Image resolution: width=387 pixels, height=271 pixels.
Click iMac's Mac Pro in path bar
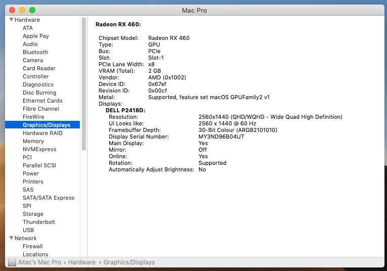[x=39, y=262]
